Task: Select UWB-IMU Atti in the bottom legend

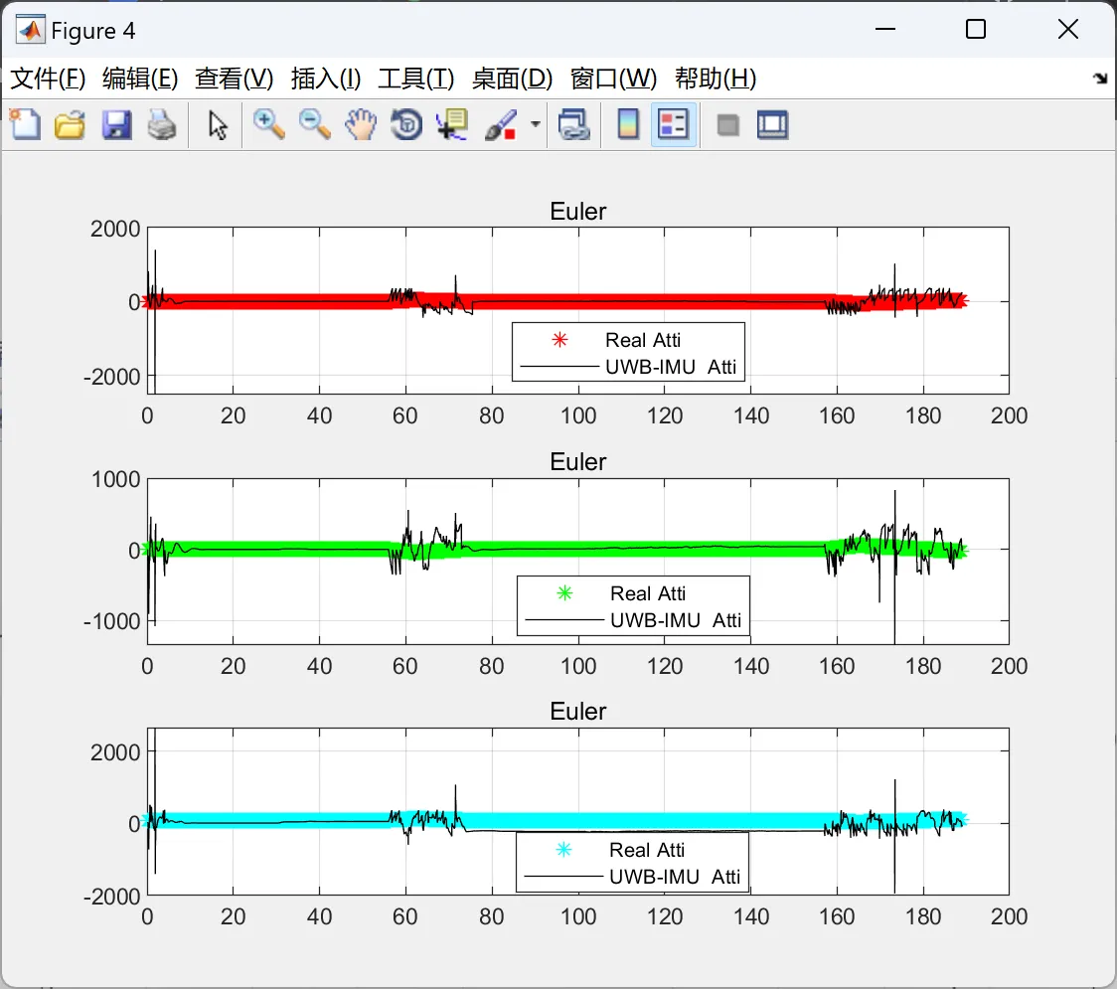Action: pos(675,877)
